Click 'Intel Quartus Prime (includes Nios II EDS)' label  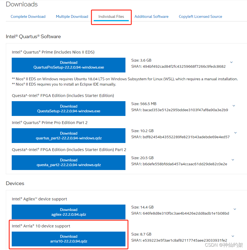tap(53, 52)
